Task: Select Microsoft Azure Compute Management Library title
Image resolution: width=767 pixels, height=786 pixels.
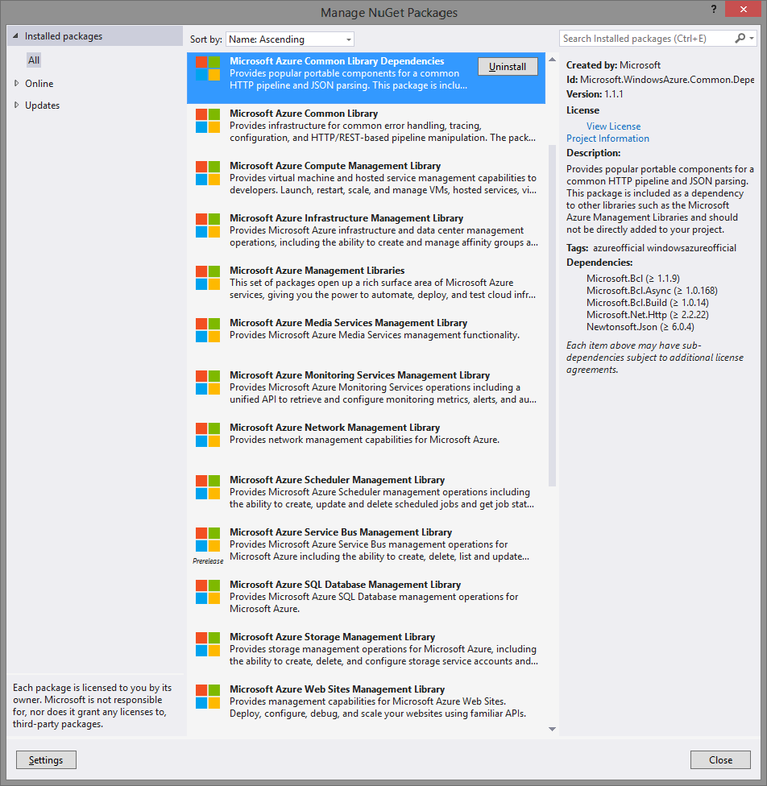Action: coord(335,166)
